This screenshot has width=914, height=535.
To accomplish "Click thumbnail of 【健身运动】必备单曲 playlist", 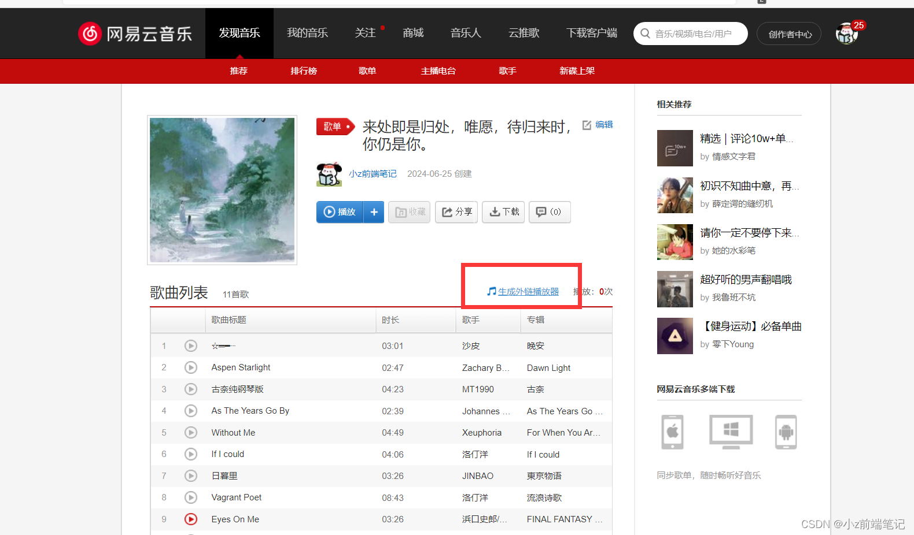I will point(675,336).
